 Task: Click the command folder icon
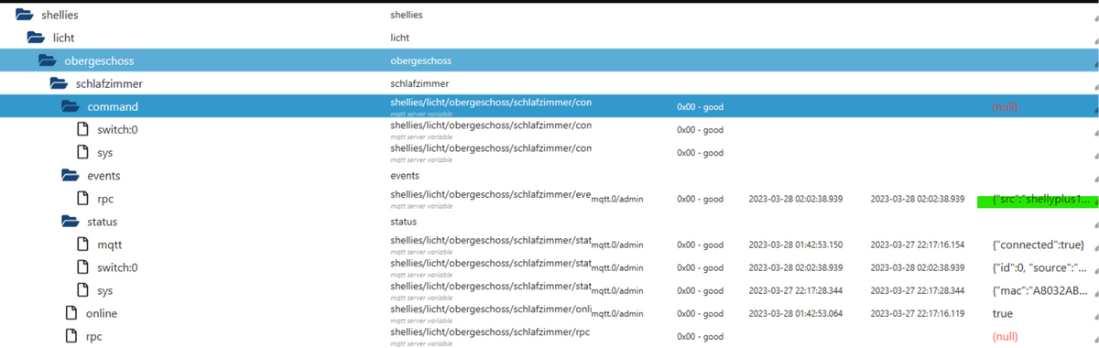tap(71, 107)
